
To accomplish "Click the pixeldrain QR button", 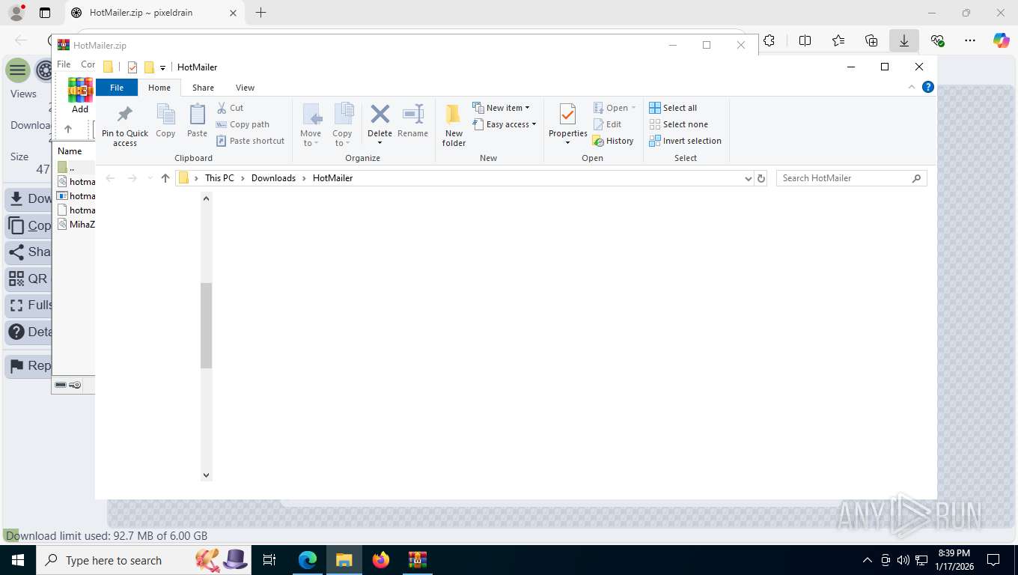I will coord(28,279).
